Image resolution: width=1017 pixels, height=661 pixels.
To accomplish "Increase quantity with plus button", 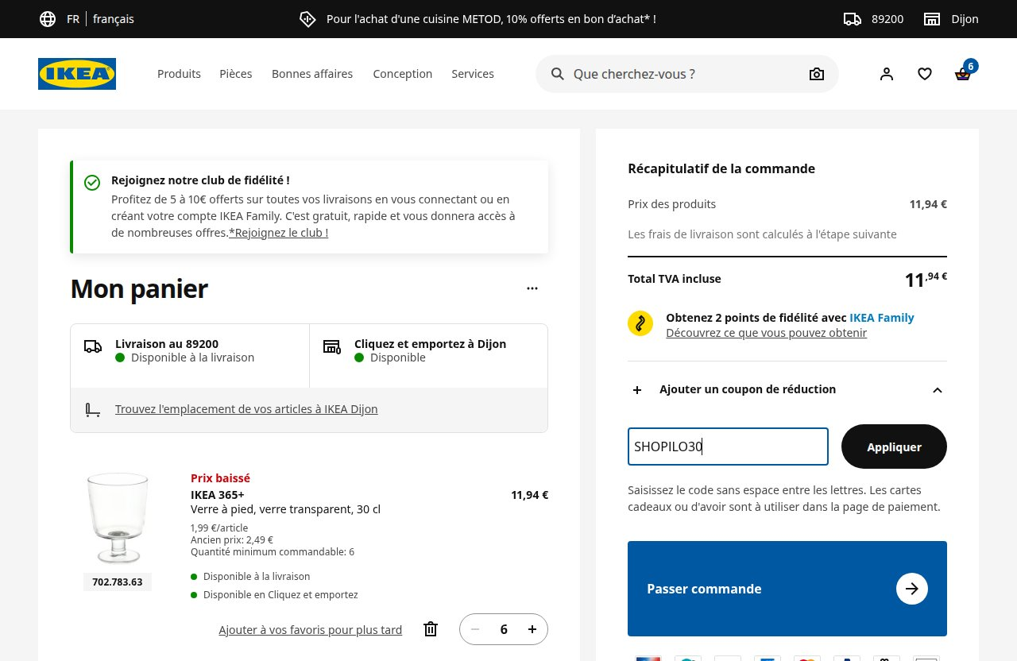I will [x=532, y=629].
